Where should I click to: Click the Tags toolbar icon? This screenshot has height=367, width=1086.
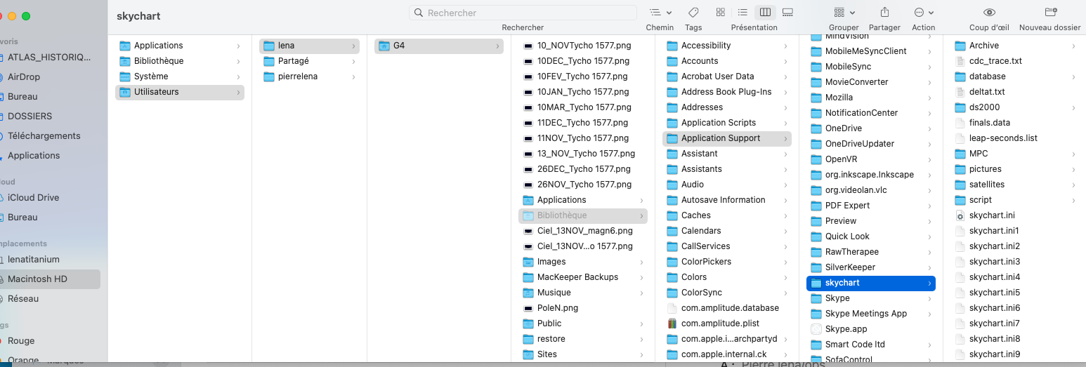click(693, 13)
